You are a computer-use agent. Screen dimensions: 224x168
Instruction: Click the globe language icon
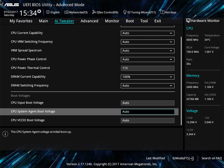[48, 12]
